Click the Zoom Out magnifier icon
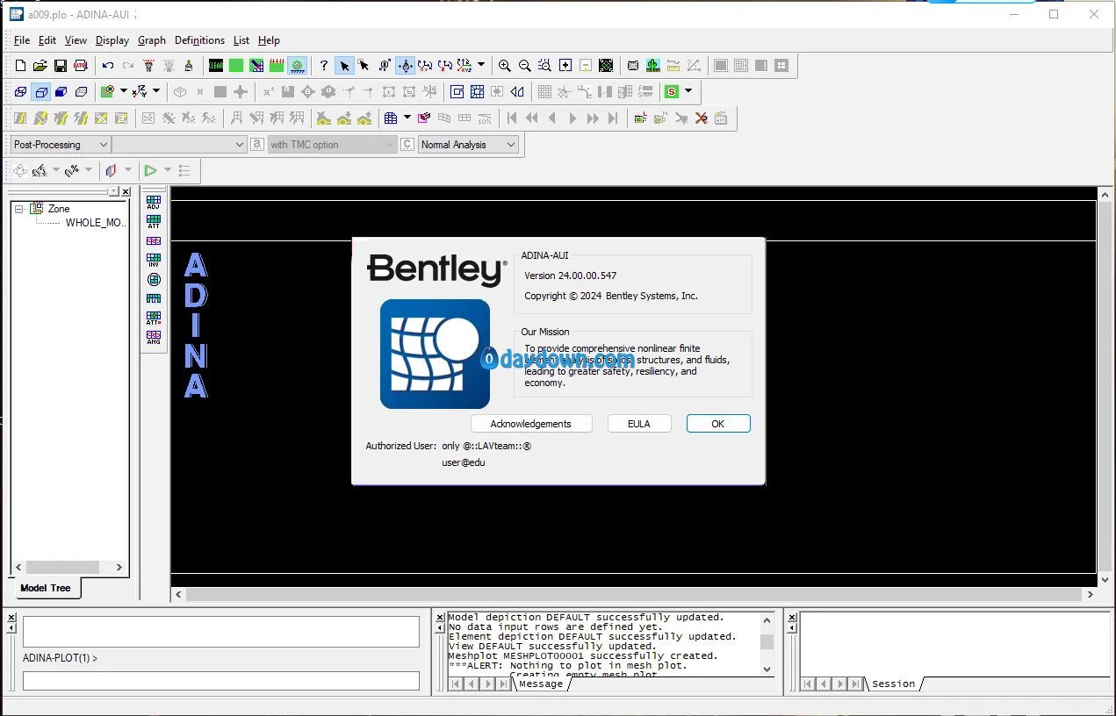The width and height of the screenshot is (1116, 716). [525, 66]
